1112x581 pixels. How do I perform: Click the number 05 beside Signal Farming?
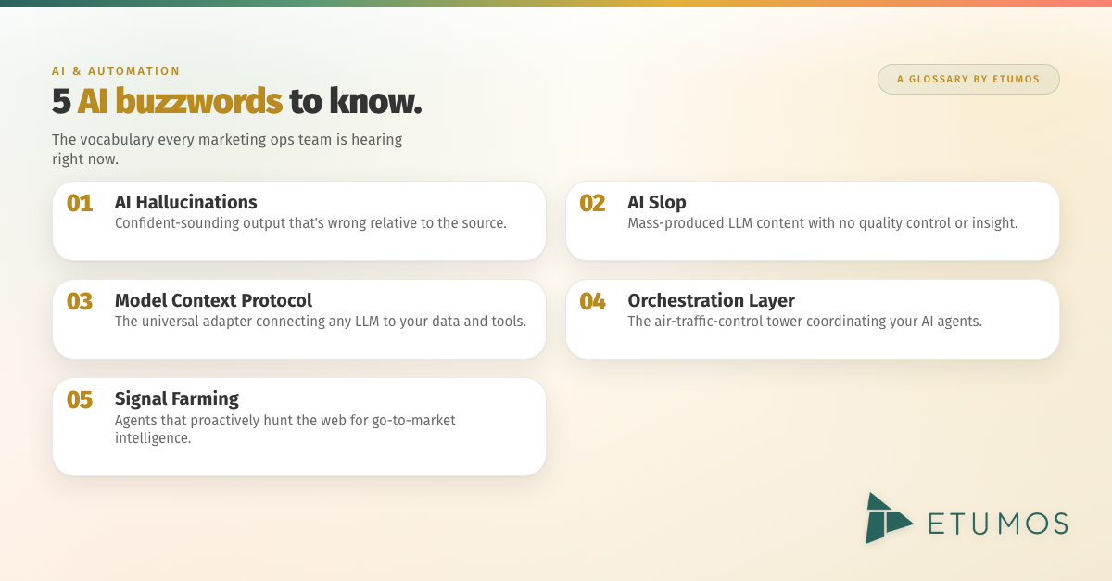click(x=80, y=399)
